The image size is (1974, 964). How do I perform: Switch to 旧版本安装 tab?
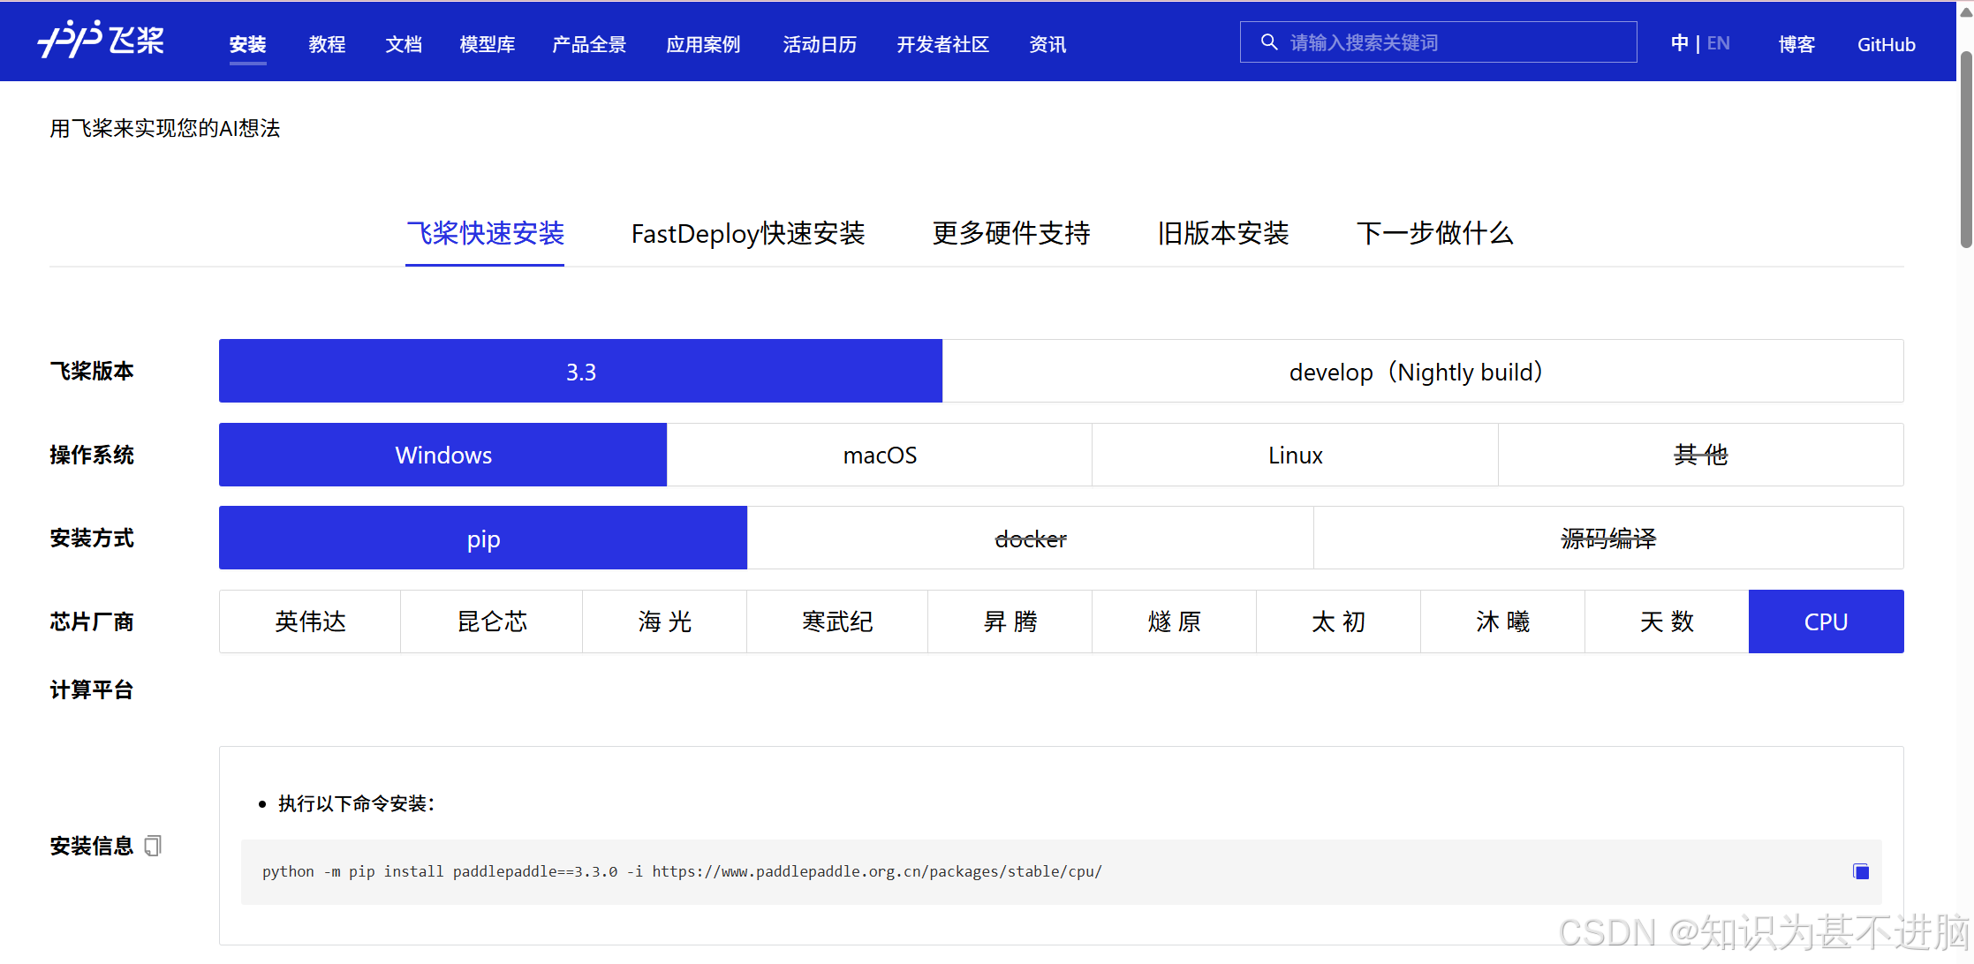click(1223, 233)
